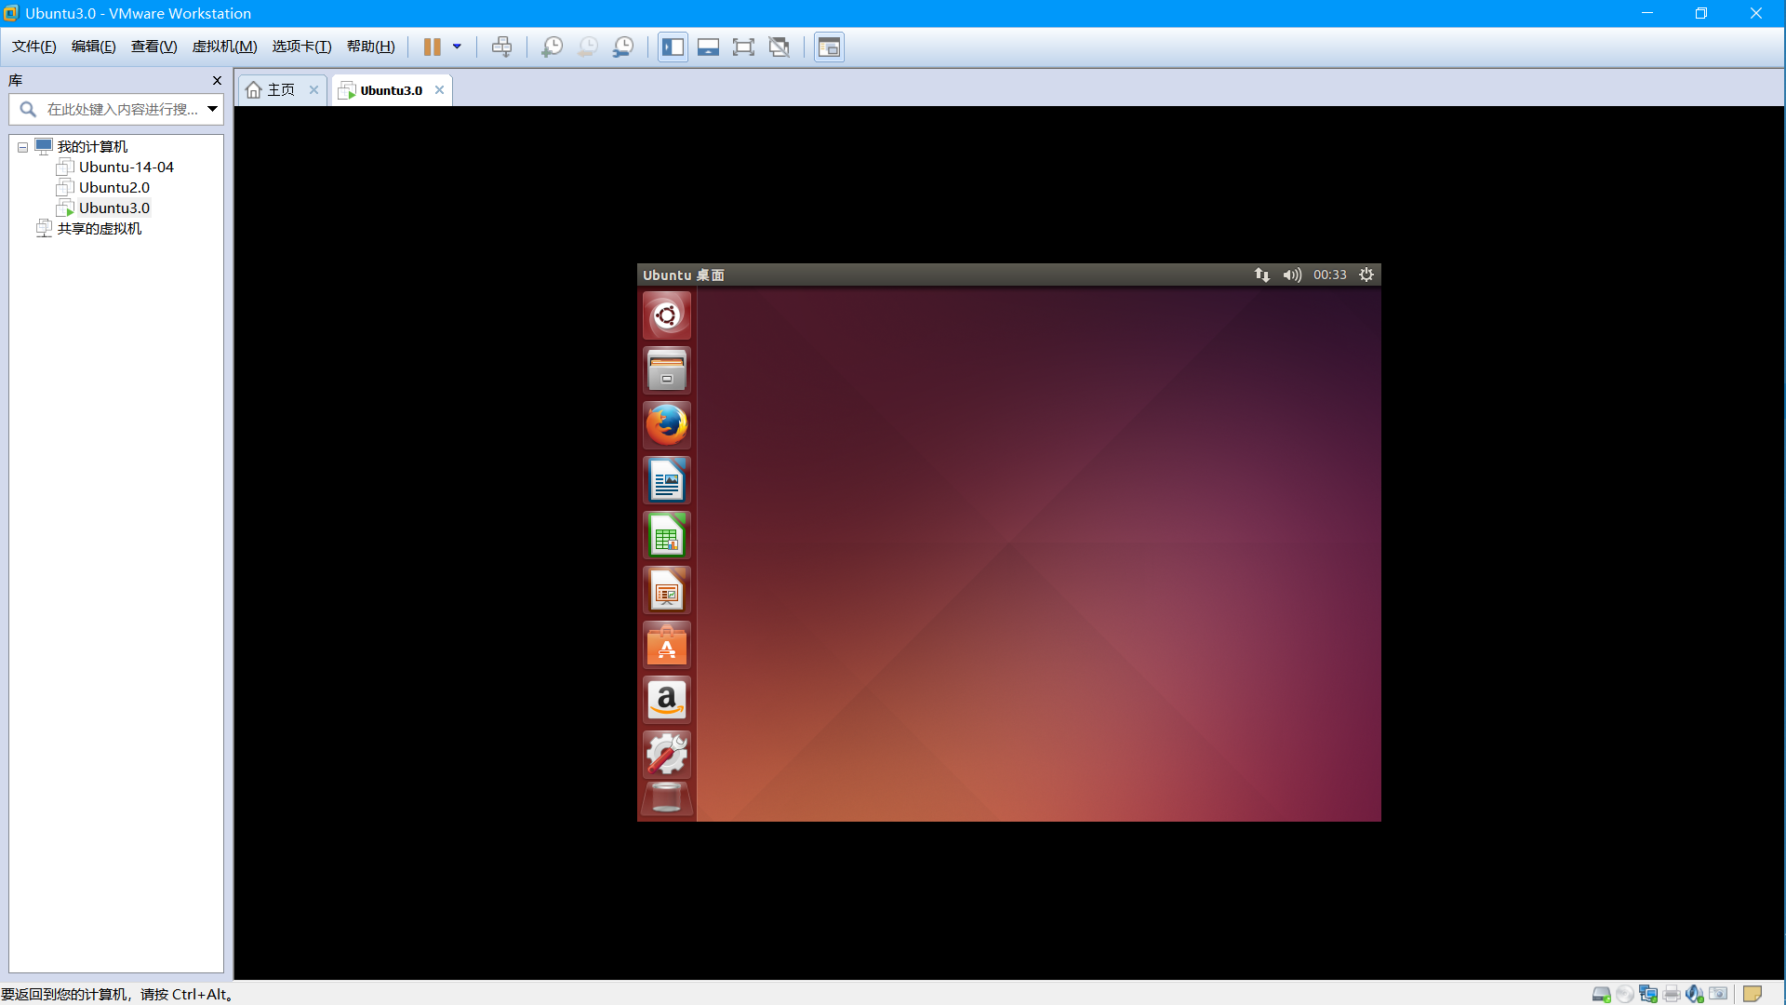1786x1005 pixels.
Task: Open the library search filter dropdown
Action: pyautogui.click(x=212, y=109)
